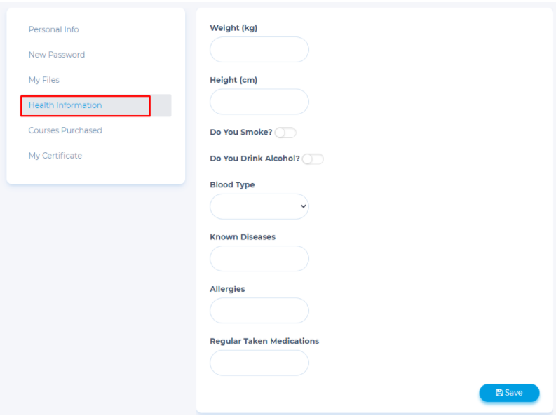556x416 pixels.
Task: Click into the Height (cm) field
Action: point(259,102)
